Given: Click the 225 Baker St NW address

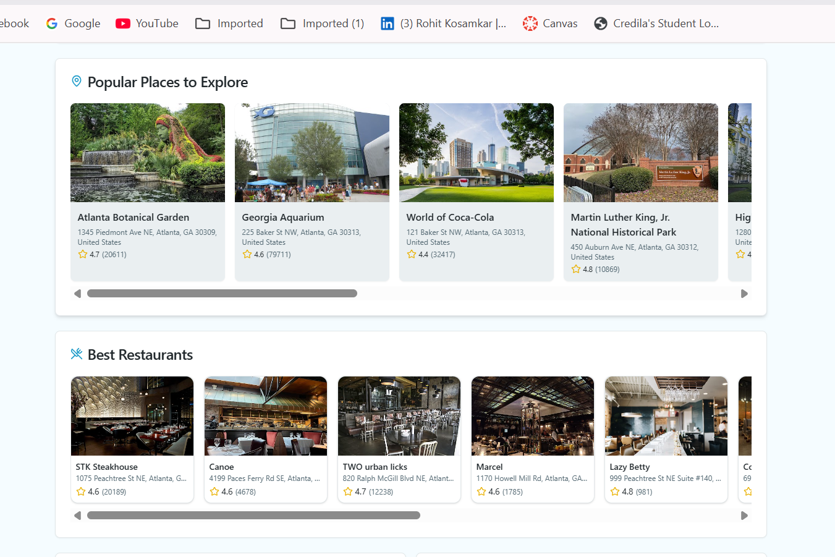Looking at the screenshot, I should pyautogui.click(x=302, y=237).
